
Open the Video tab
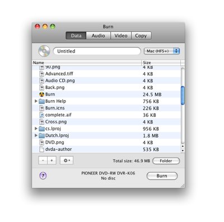(121, 36)
